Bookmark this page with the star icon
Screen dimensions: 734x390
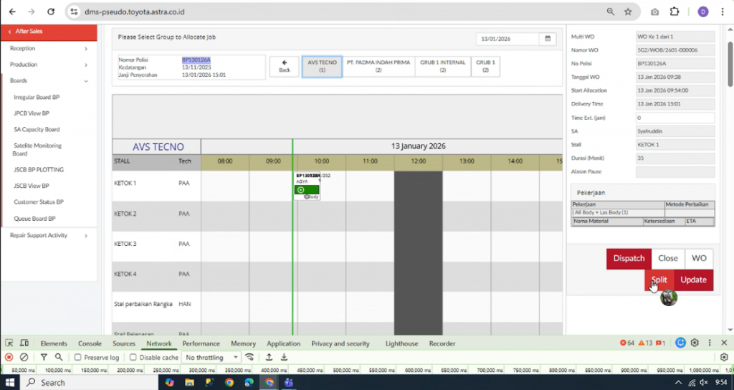(628, 11)
